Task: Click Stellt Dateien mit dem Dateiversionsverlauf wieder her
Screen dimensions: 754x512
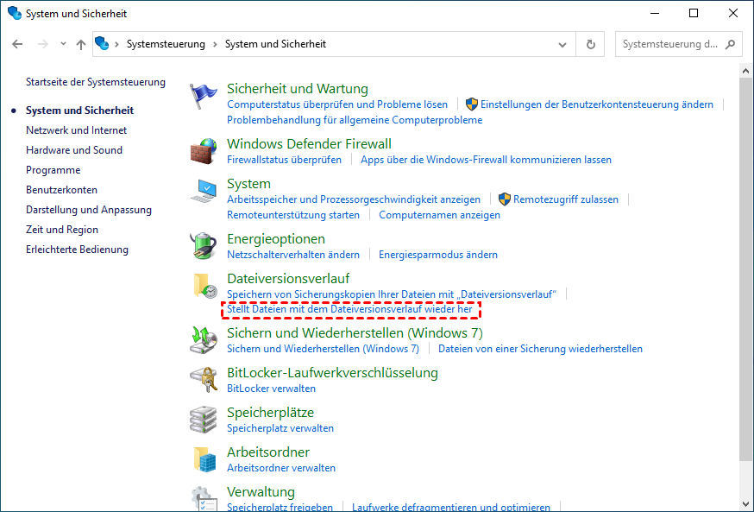Action: coord(349,309)
